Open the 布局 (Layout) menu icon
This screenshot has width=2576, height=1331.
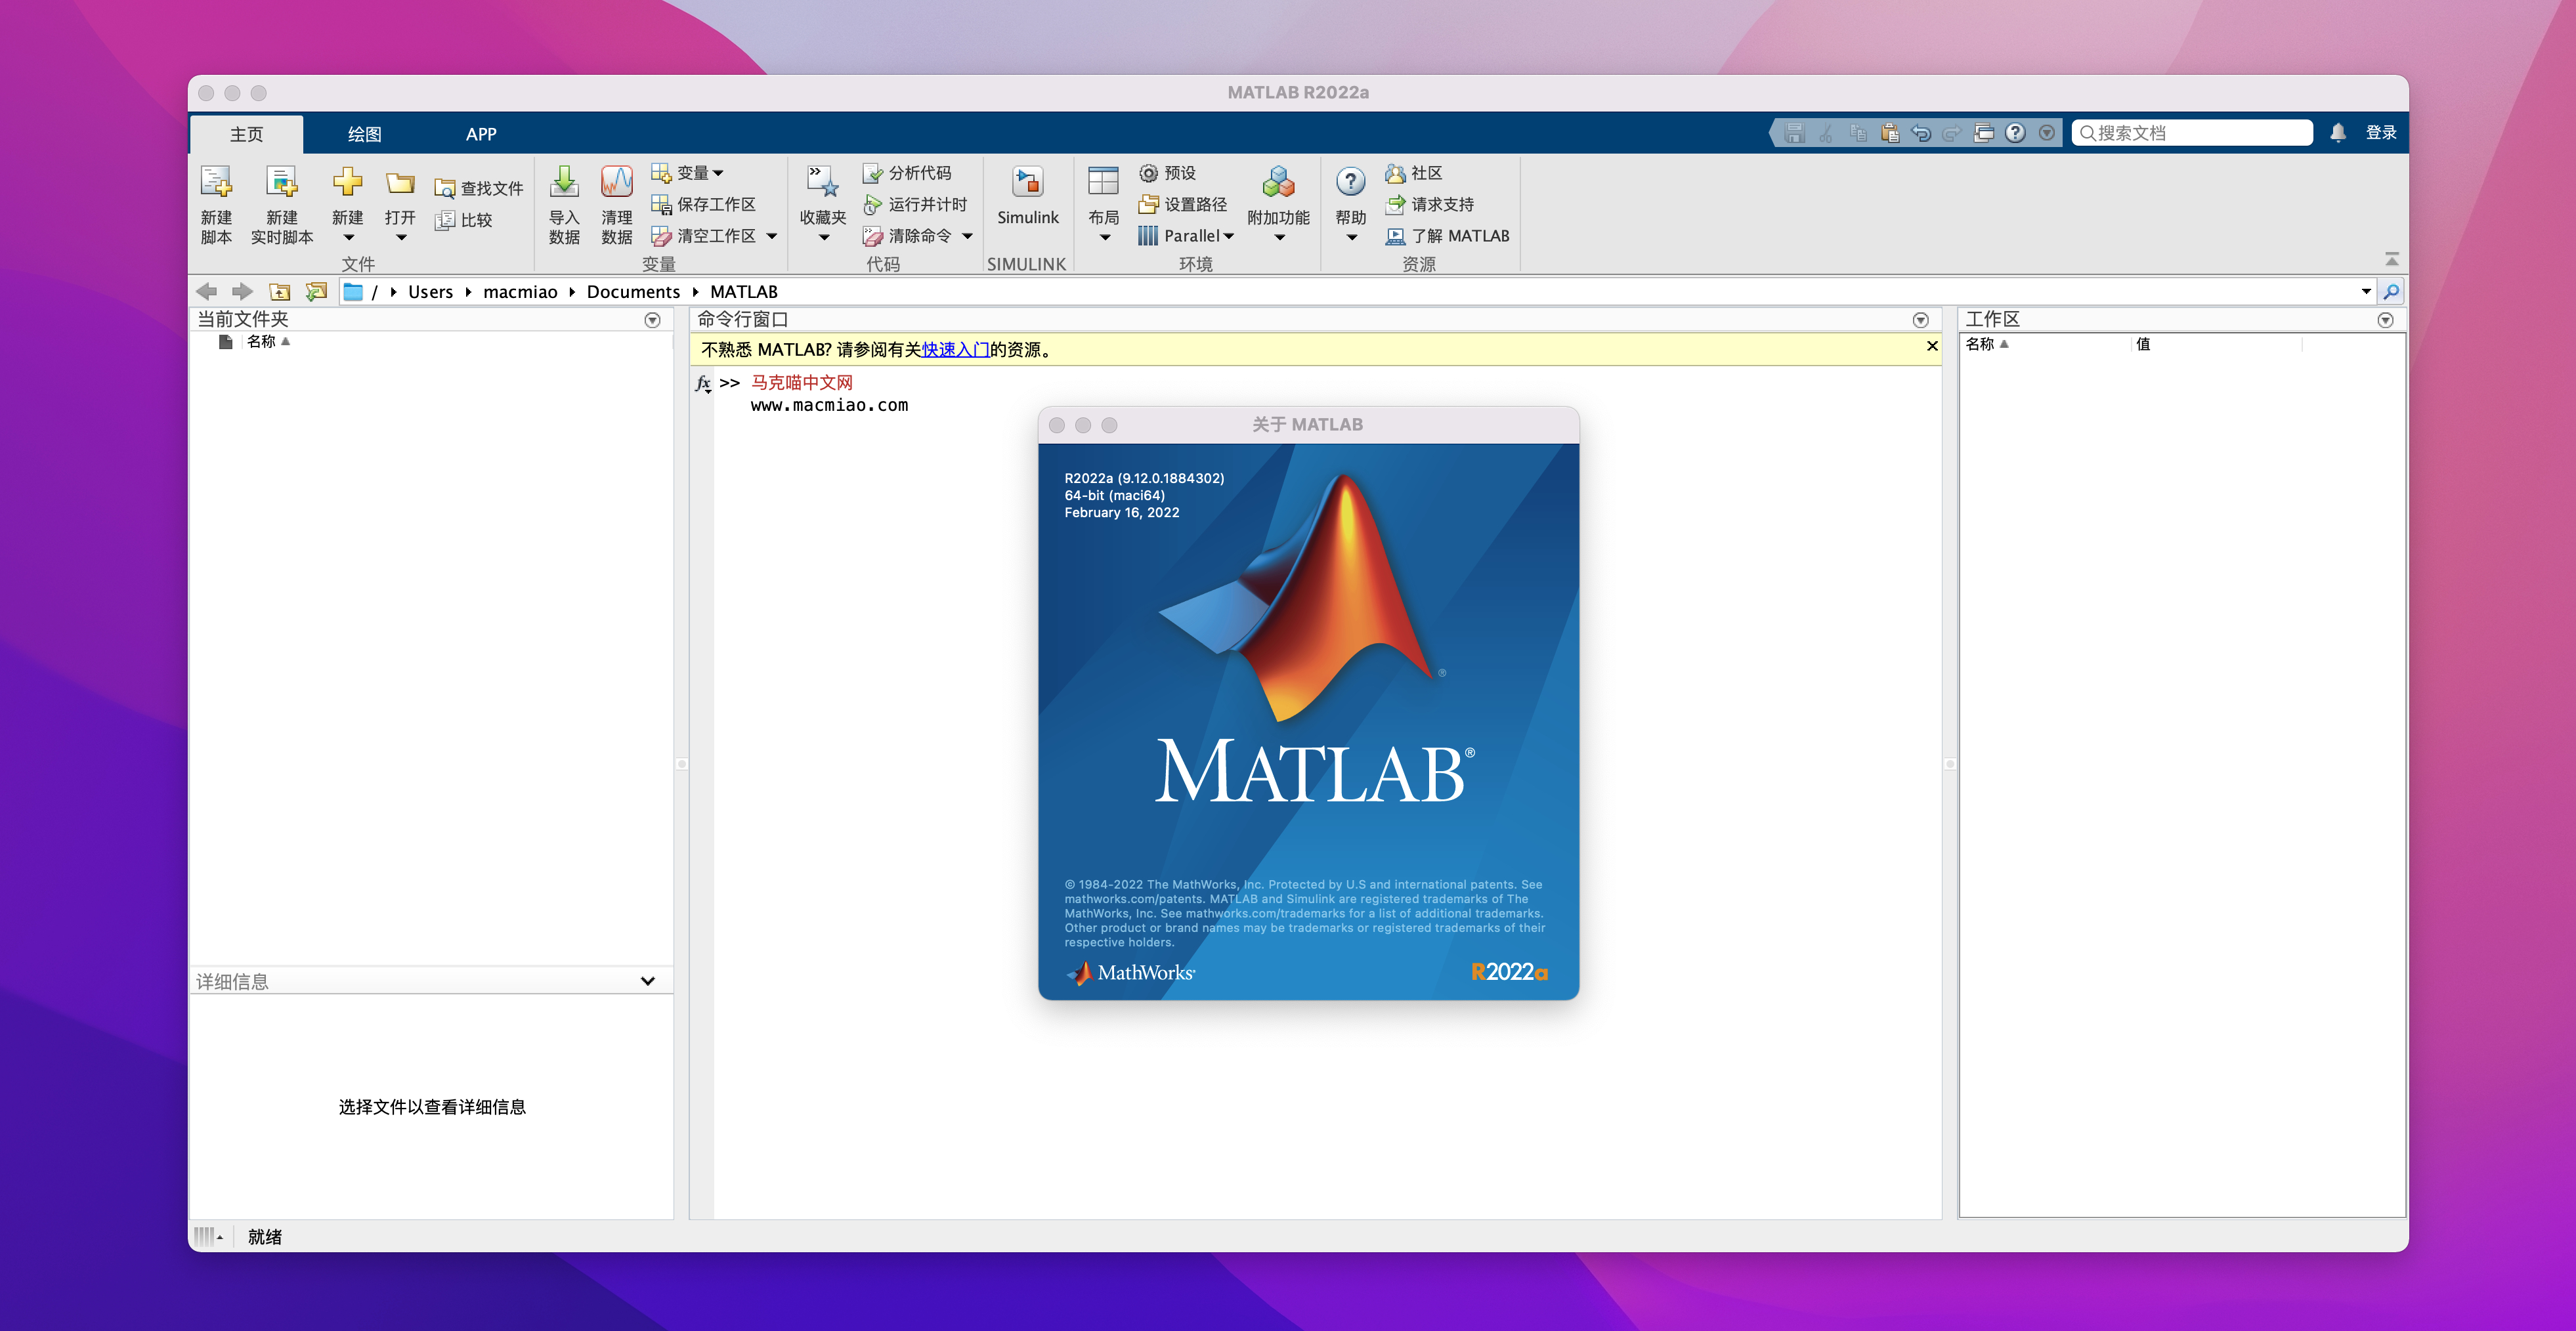[x=1103, y=182]
